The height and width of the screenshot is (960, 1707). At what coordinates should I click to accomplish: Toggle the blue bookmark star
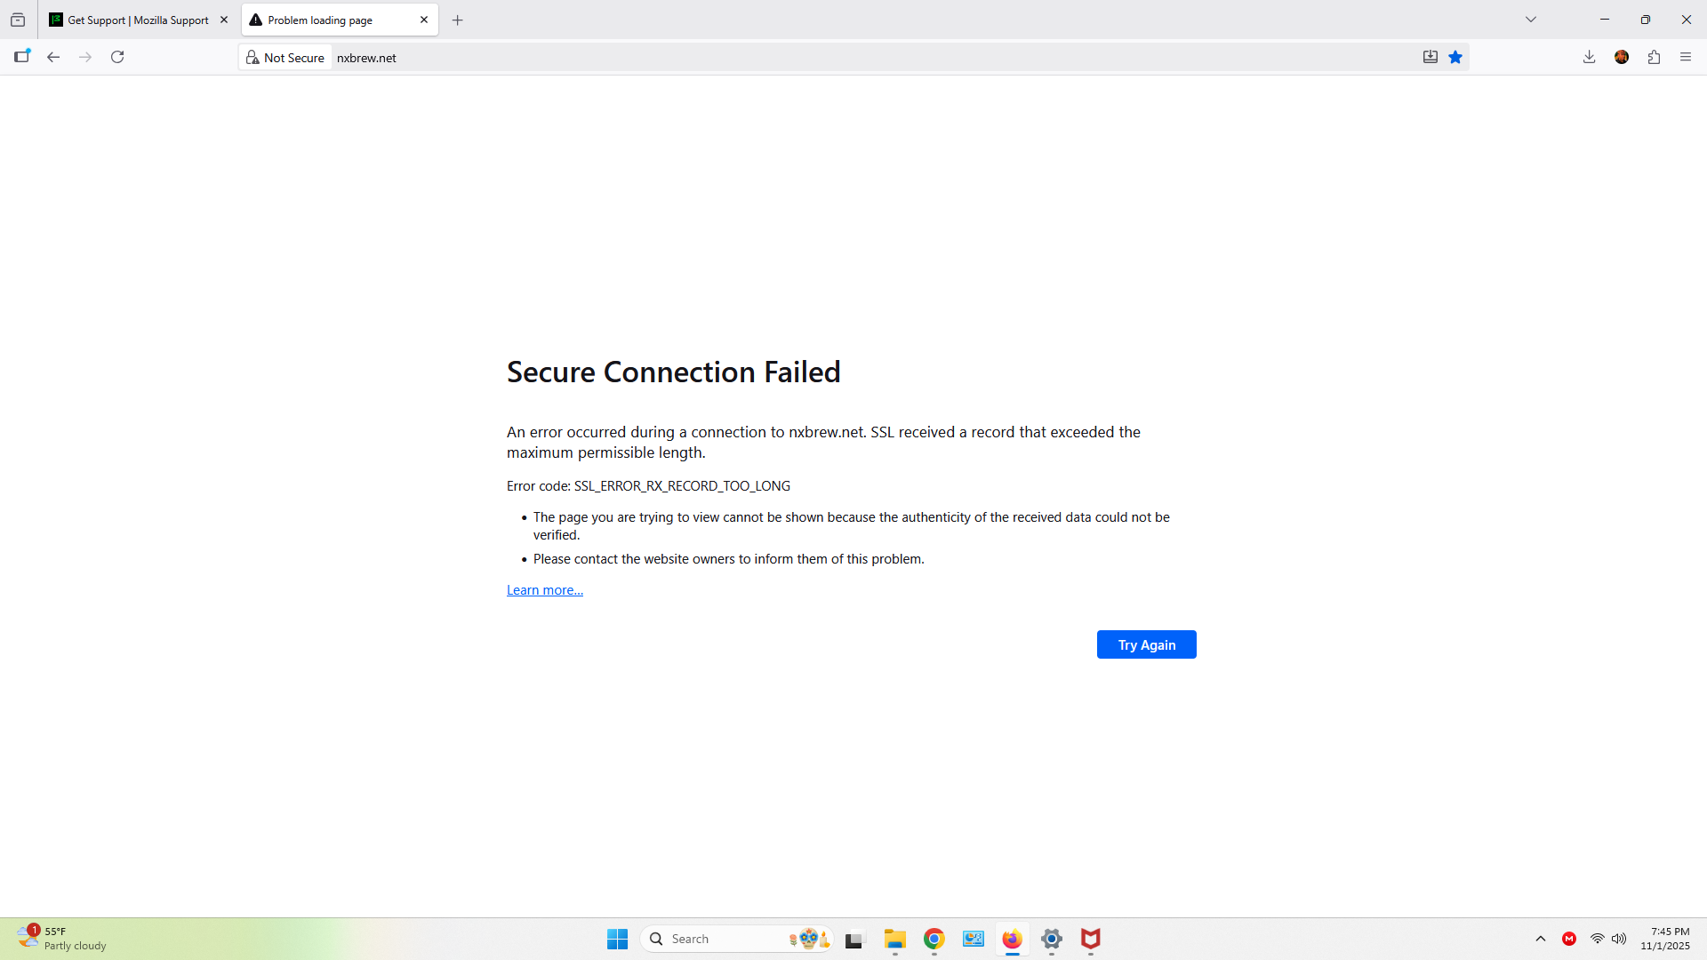1455,57
